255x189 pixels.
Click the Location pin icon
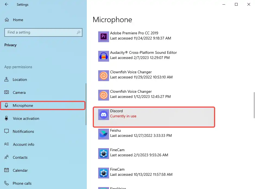pyautogui.click(x=6, y=79)
